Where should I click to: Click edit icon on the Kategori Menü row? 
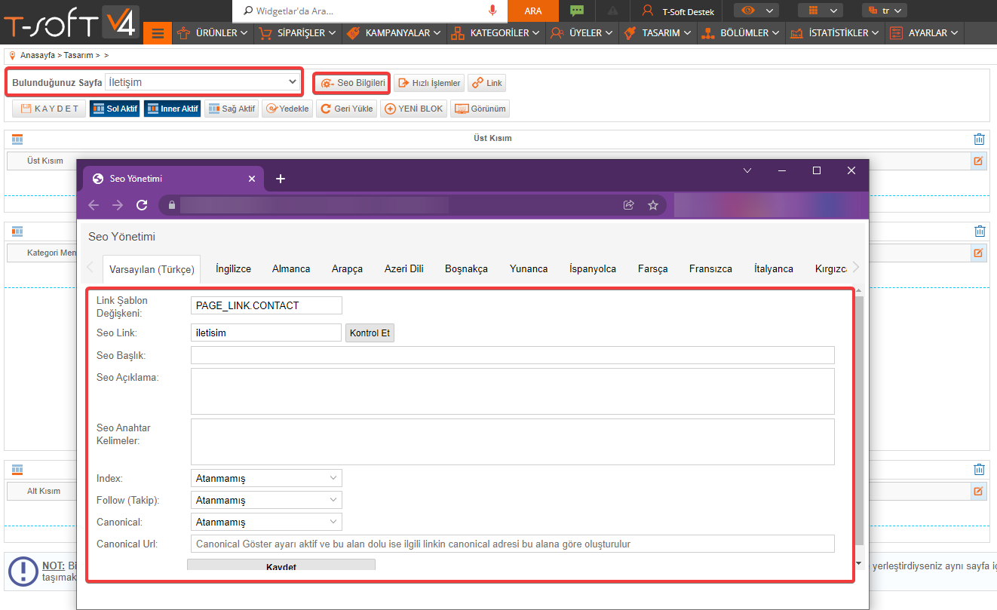[978, 253]
